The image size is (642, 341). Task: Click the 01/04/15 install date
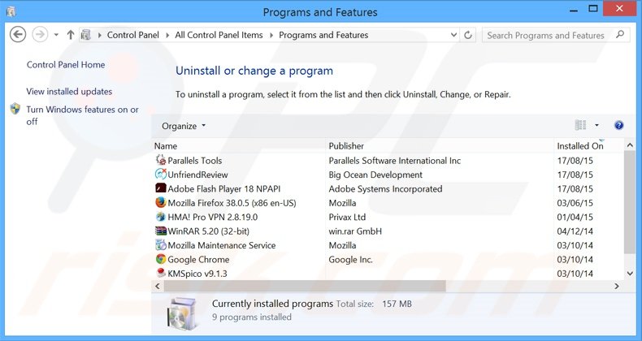pos(575,217)
